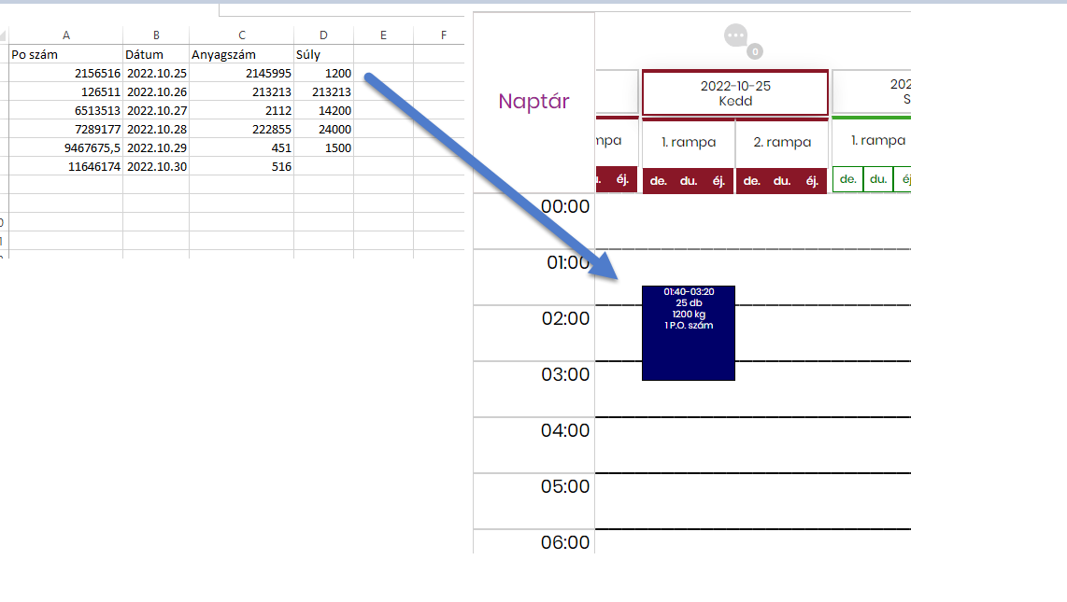Toggle 'de.' shift for Kedd 1. rampa
The height and width of the screenshot is (602, 1067).
pos(659,181)
